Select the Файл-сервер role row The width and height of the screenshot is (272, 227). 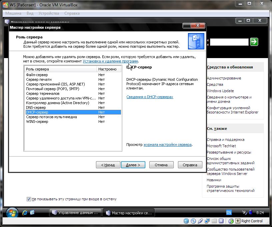coord(73,75)
